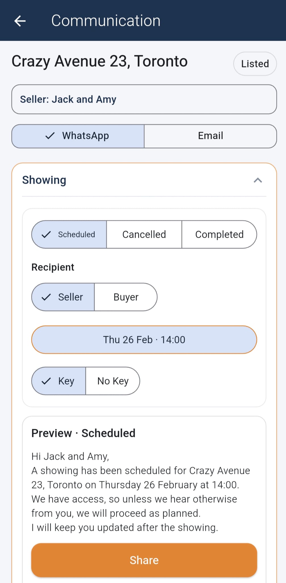Click the checkmark on the Scheduled segment
286x583 pixels.
pos(46,234)
